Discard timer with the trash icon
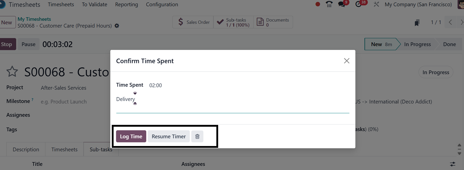The width and height of the screenshot is (464, 170). pyautogui.click(x=197, y=136)
